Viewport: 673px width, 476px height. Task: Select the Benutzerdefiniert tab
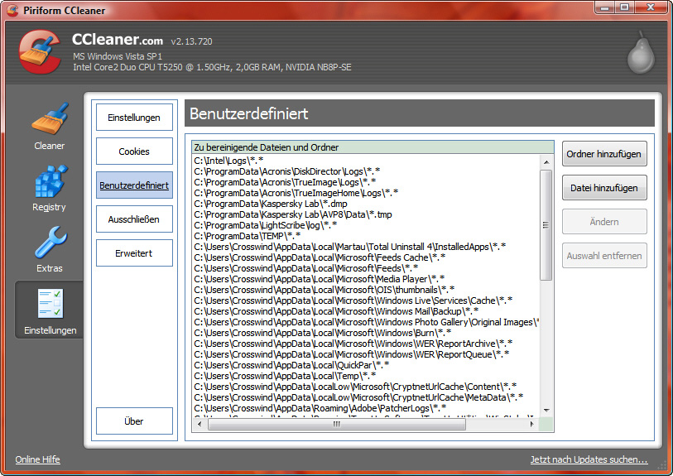pos(134,185)
